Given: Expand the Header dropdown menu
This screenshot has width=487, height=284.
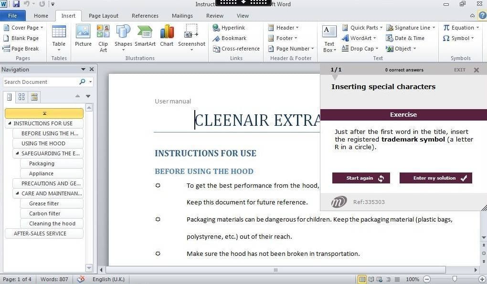Looking at the screenshot, I should [x=284, y=28].
